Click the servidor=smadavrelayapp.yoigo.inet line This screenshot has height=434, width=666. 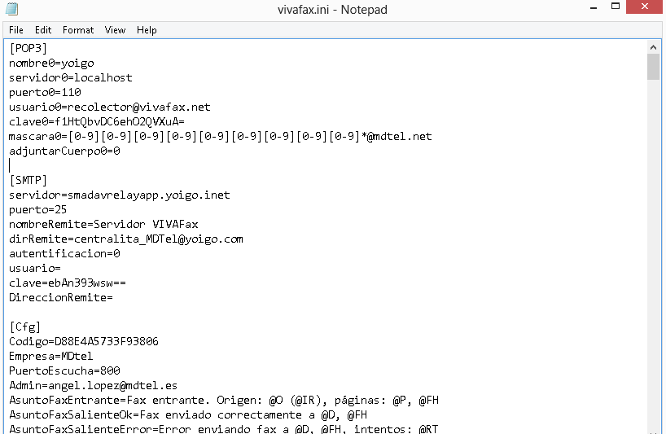[119, 195]
